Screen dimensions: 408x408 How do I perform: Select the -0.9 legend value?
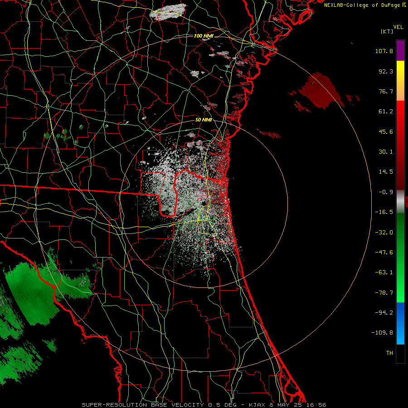(386, 192)
